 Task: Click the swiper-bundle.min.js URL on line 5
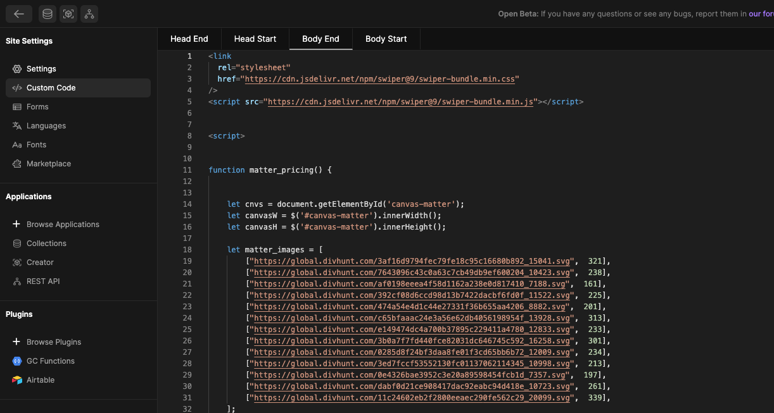400,102
